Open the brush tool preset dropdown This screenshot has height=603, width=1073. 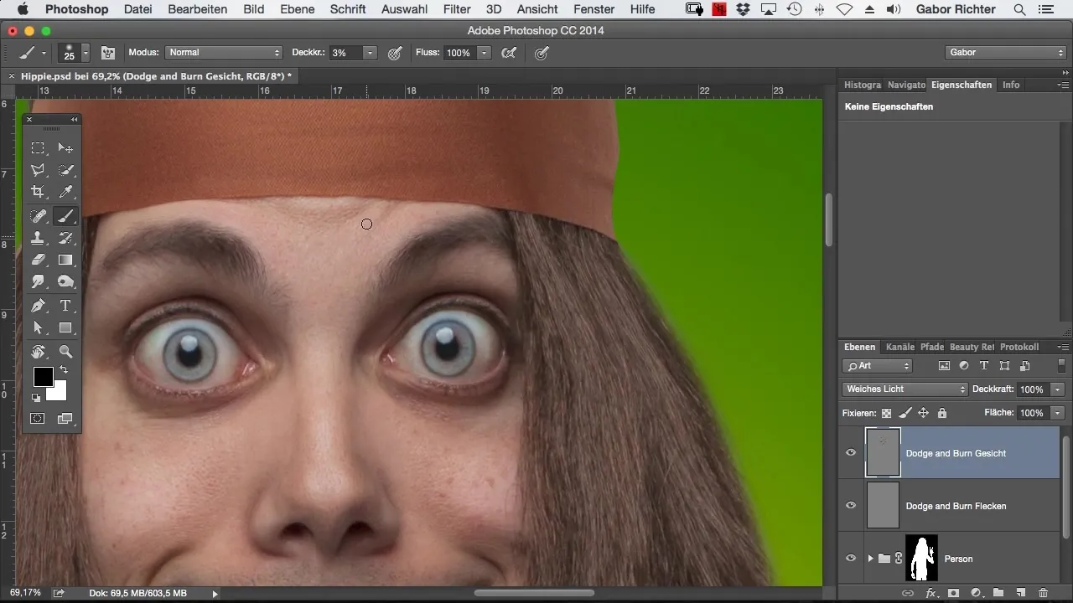32,52
